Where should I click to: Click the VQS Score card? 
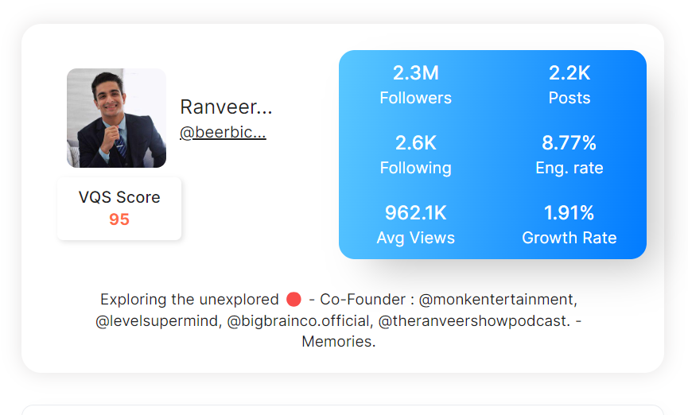[x=119, y=208]
